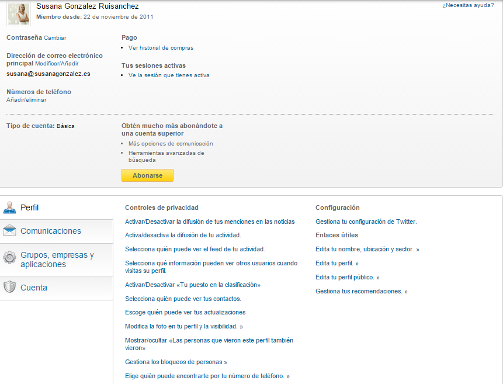The image size is (503, 384).
Task: Click the Perfil person icon
Action: coord(9,207)
